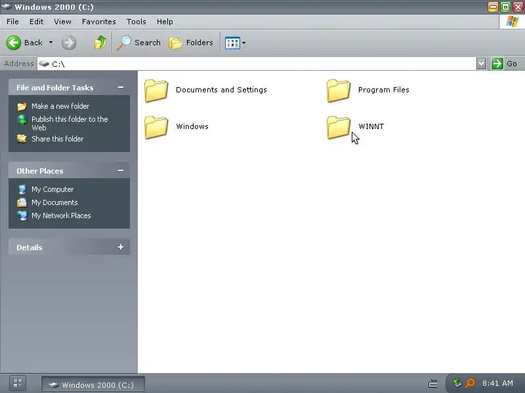Click the on-screen keyboard tray icon
The height and width of the screenshot is (393, 525).
pyautogui.click(x=433, y=384)
